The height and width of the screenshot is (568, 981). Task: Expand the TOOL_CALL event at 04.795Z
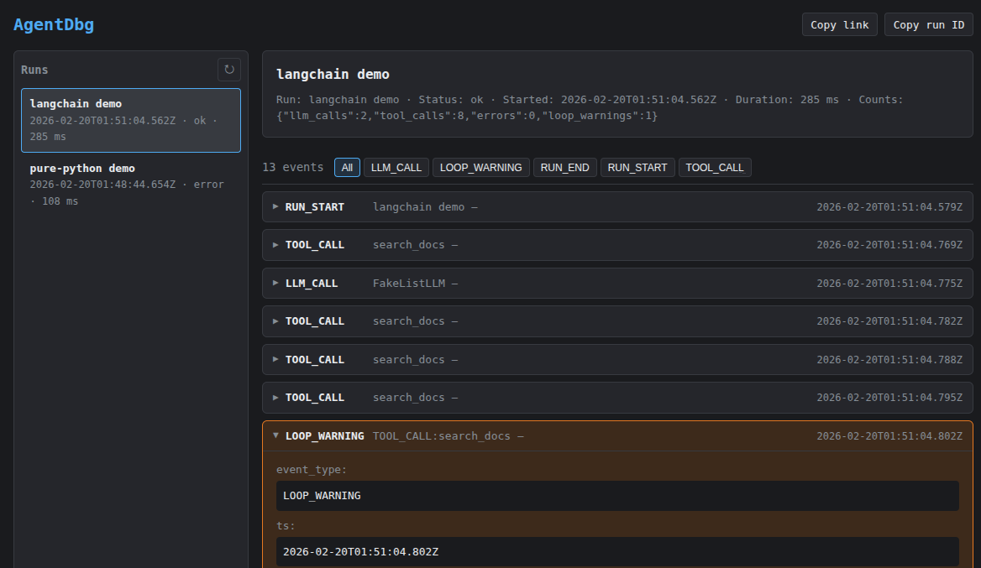click(x=315, y=397)
